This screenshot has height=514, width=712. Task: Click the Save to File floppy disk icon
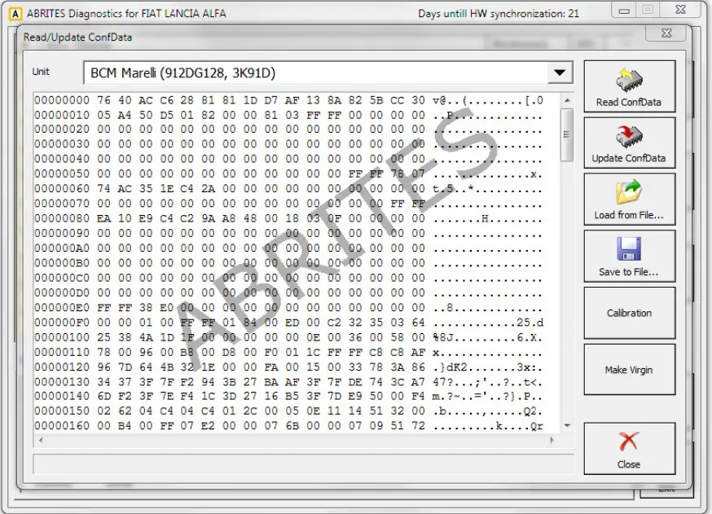pyautogui.click(x=627, y=247)
